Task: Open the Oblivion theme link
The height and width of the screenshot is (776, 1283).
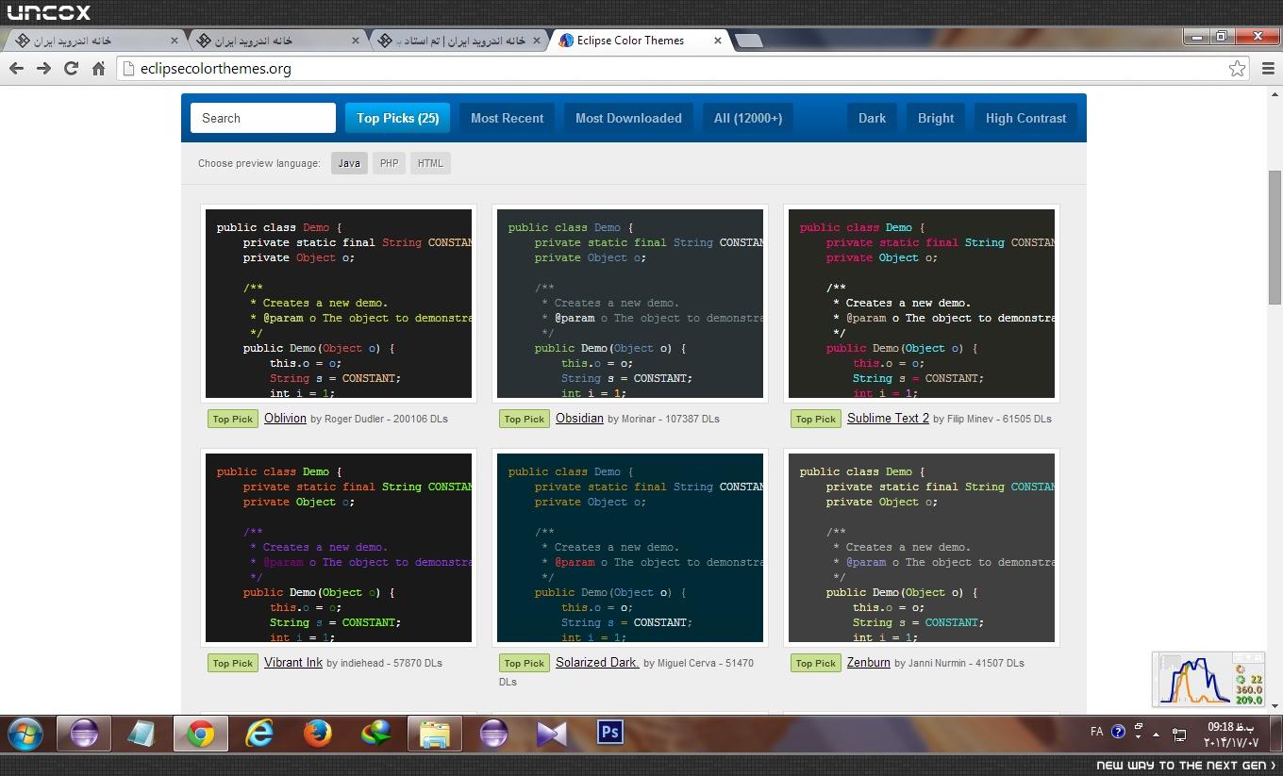Action: 285,419
